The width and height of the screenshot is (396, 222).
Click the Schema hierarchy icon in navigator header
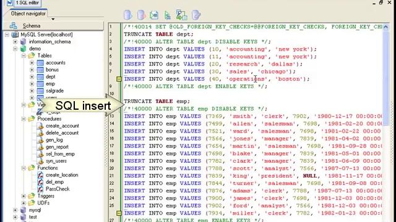13,26
